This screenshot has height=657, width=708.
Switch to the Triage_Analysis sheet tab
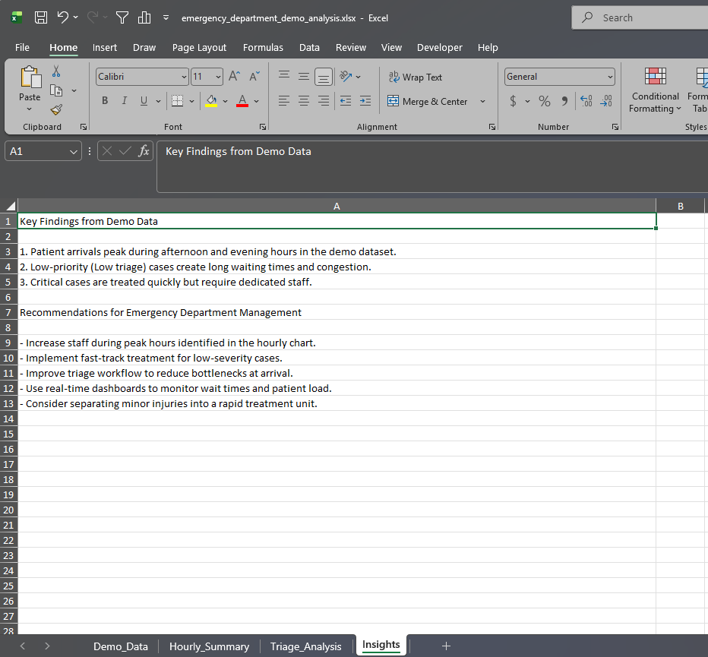click(x=306, y=646)
